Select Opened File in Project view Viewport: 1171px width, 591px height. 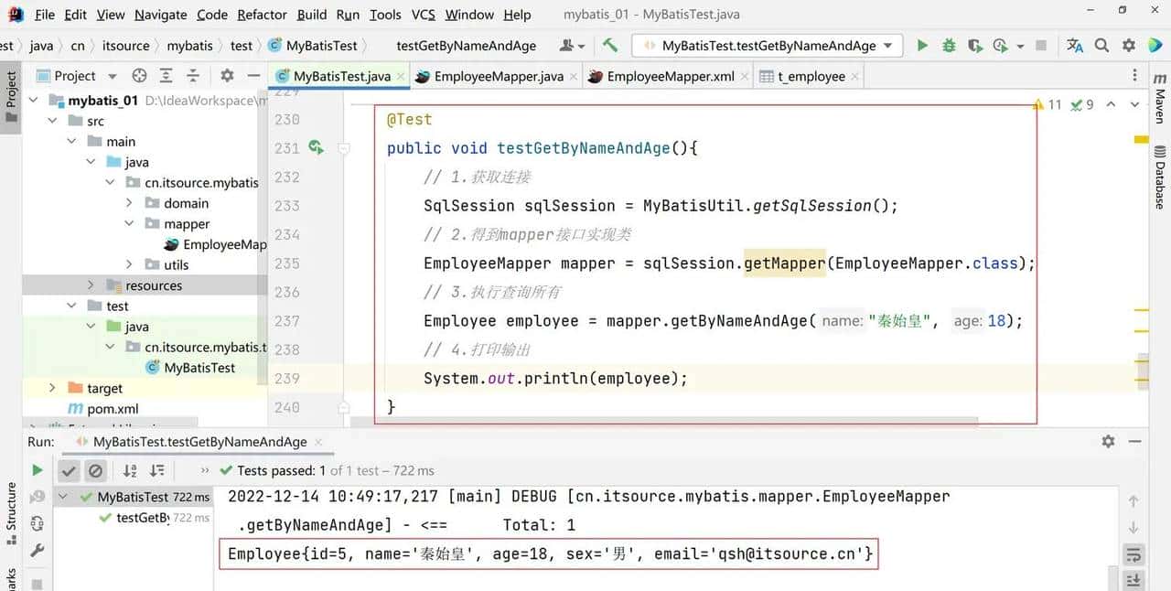[x=139, y=75]
